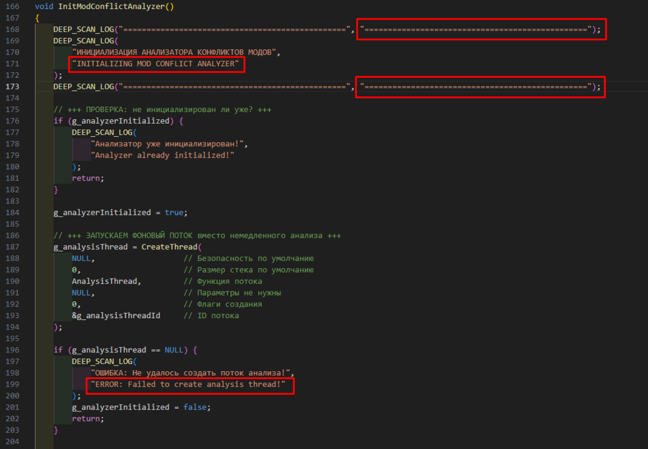Click the true keyword on line 184
This screenshot has height=449, width=648.
point(174,213)
